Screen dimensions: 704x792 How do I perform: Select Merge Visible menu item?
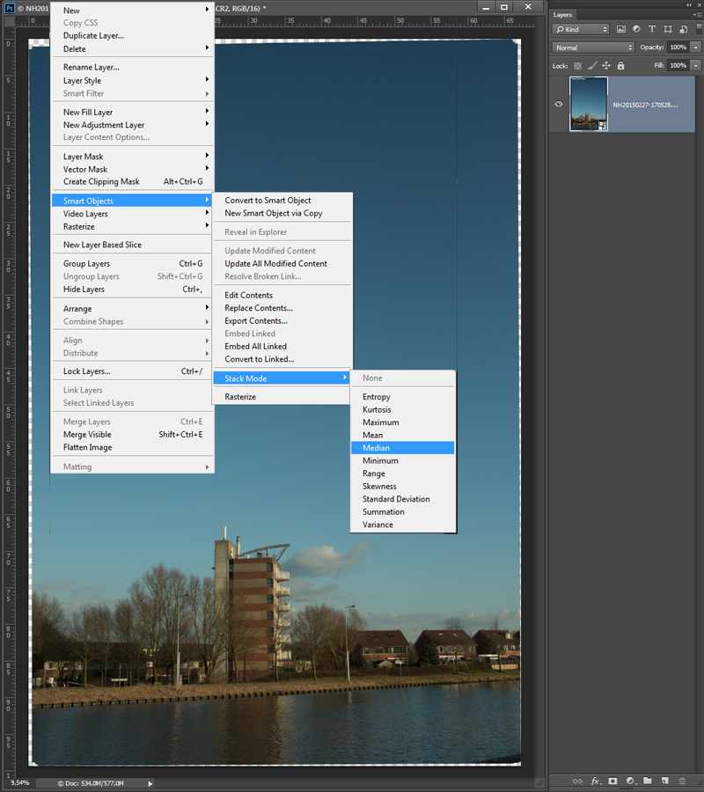tap(131, 435)
